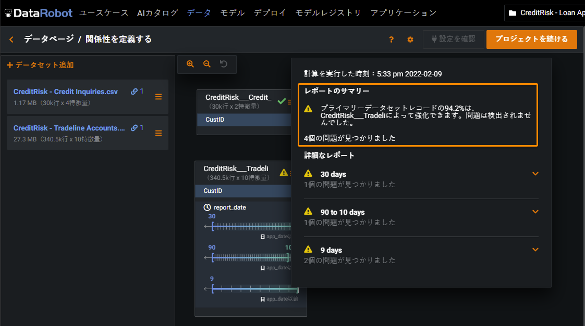
Task: Expand the 9 days report section
Action: tap(535, 250)
